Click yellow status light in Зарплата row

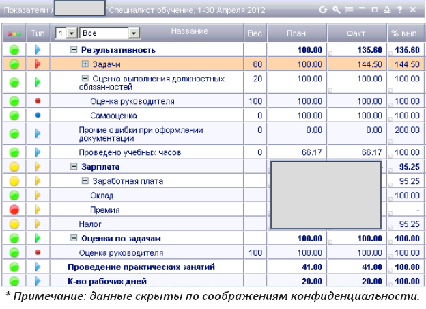[x=14, y=167]
